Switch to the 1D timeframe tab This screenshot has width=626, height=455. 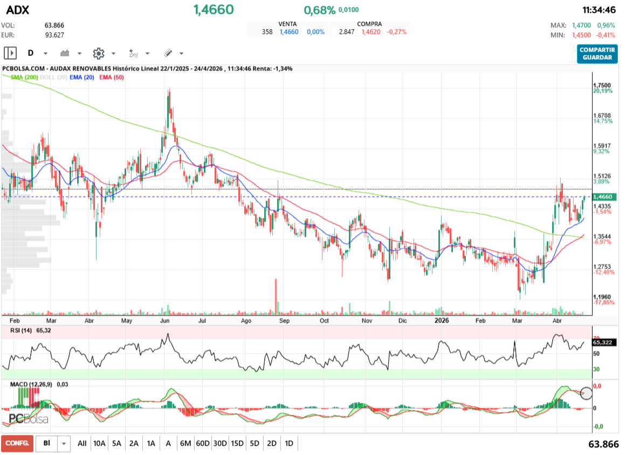coord(289,443)
